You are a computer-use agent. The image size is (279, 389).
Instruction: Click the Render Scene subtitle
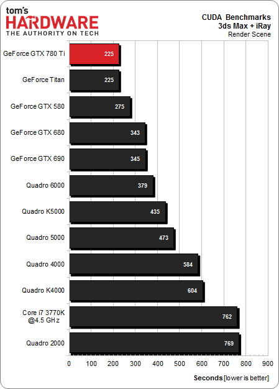[x=249, y=34]
